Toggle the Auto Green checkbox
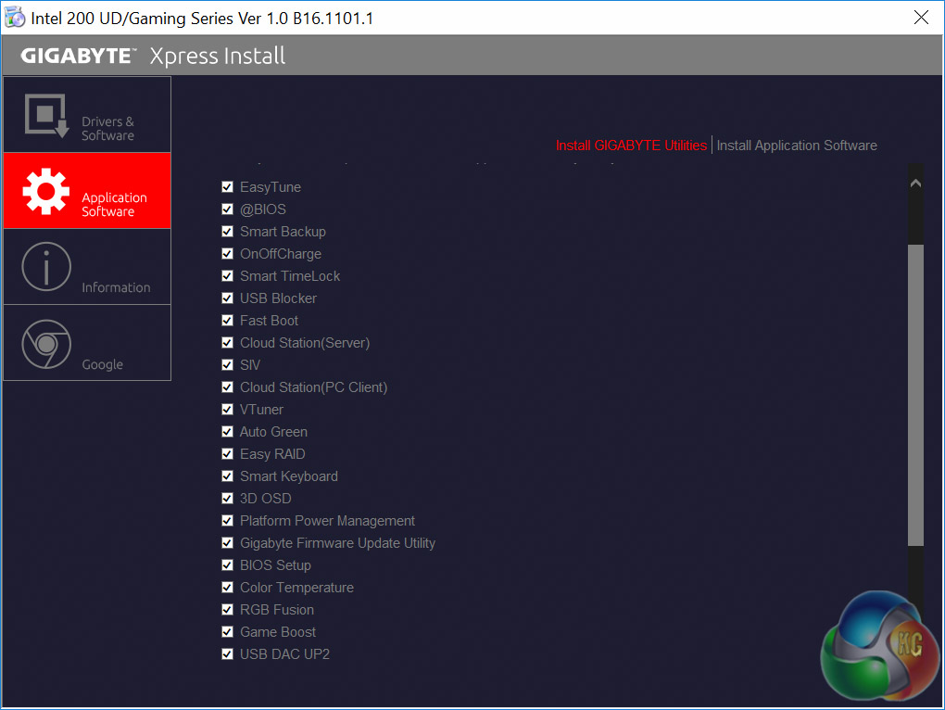Image resolution: width=945 pixels, height=710 pixels. coord(227,432)
